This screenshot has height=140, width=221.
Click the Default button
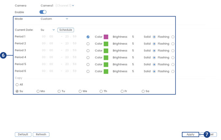tap(23, 134)
